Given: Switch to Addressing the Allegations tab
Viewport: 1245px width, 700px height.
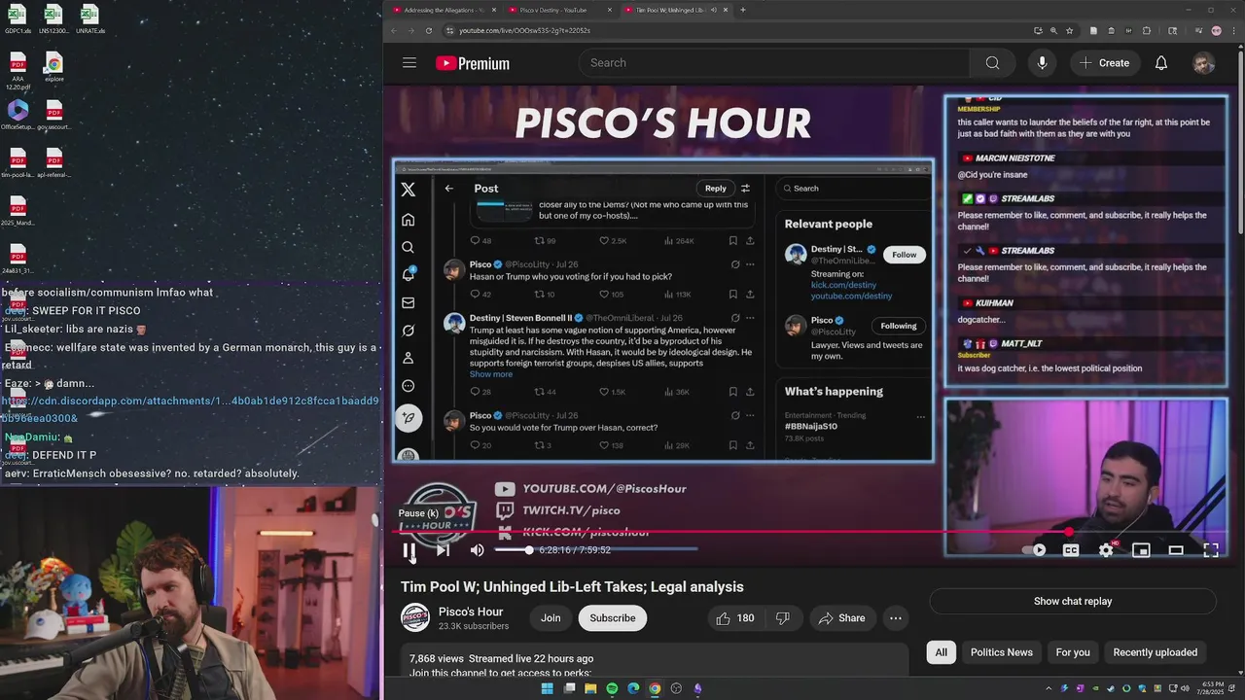Looking at the screenshot, I should tap(444, 10).
